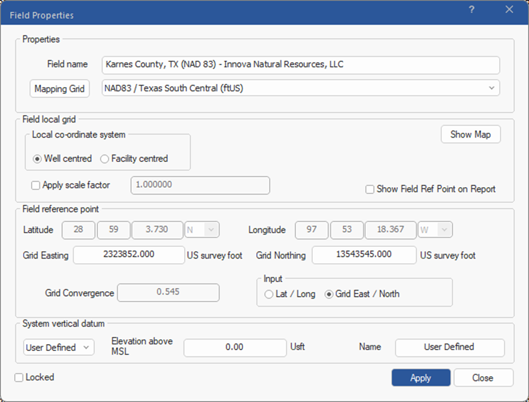
Task: Select the Facility centred radio option
Action: [x=105, y=159]
